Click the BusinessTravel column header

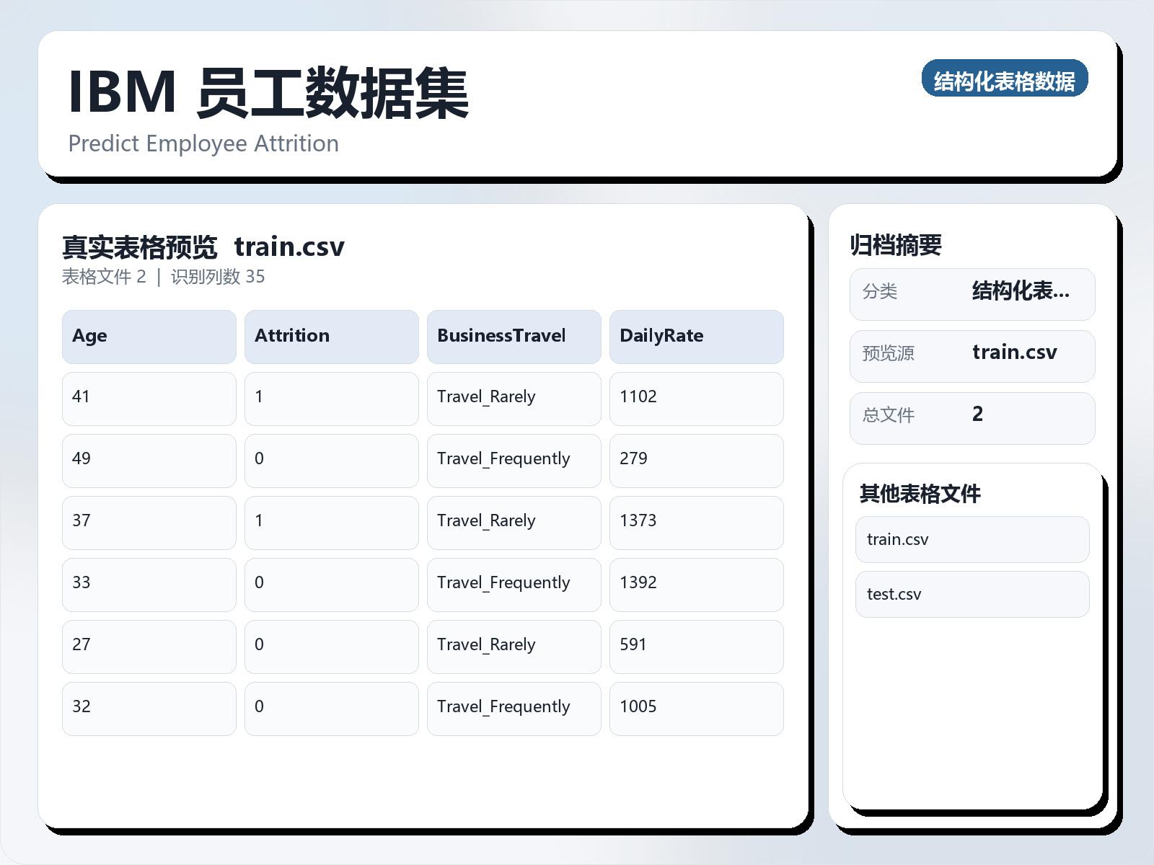(514, 336)
